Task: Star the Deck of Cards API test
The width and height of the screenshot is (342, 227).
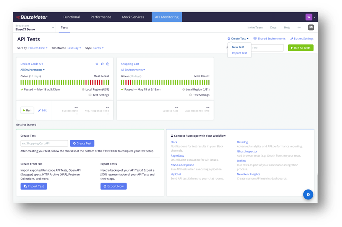Action: click(x=97, y=64)
